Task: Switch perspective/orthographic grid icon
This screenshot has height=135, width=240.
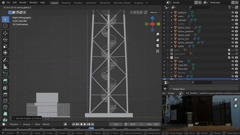Action: point(157,51)
